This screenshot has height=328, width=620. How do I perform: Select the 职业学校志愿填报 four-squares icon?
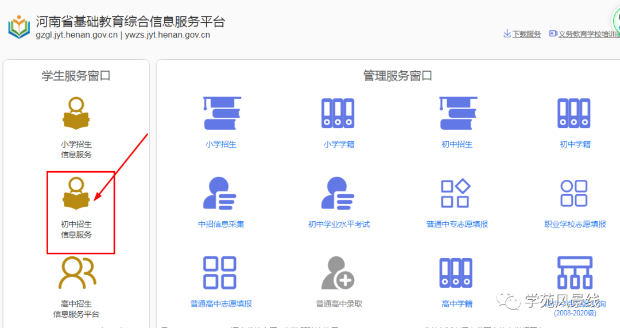click(574, 194)
